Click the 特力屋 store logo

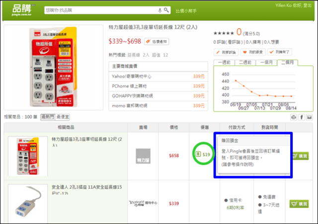pyautogui.click(x=143, y=156)
